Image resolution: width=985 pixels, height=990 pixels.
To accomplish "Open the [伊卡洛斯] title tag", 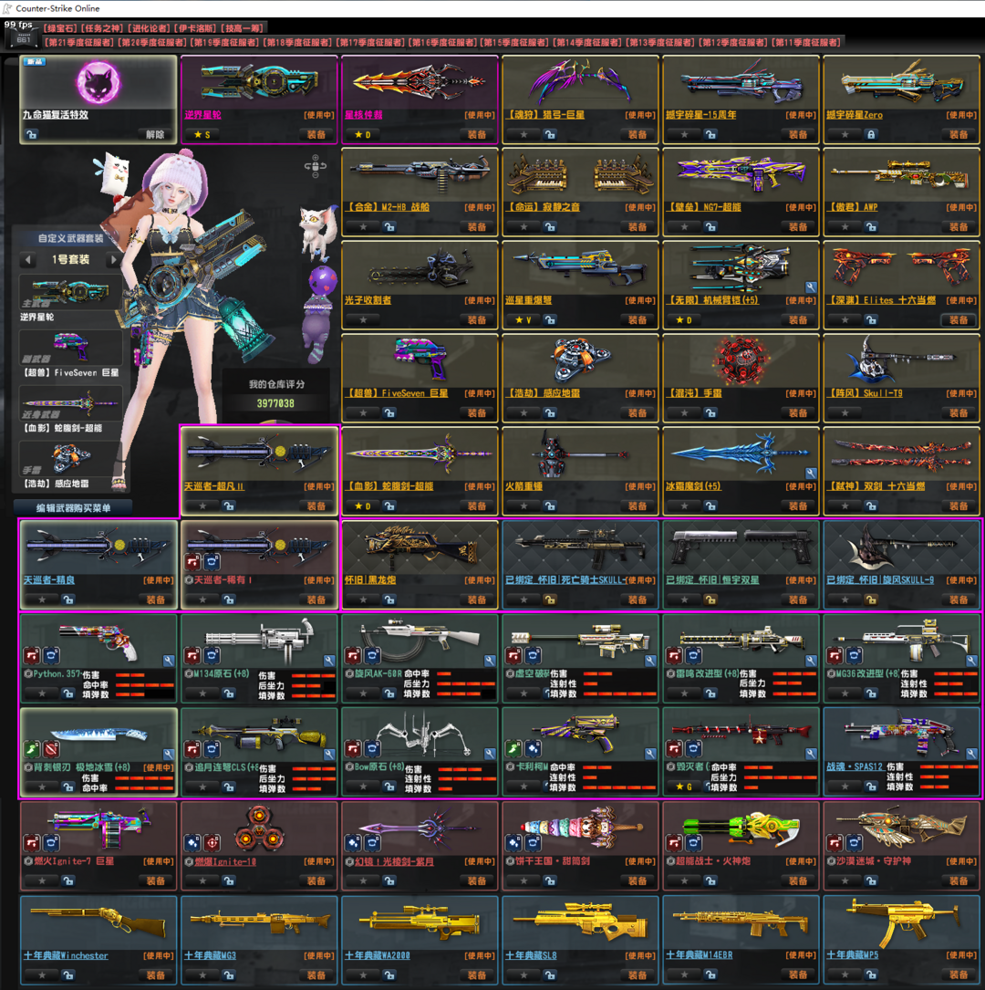I will 195,27.
